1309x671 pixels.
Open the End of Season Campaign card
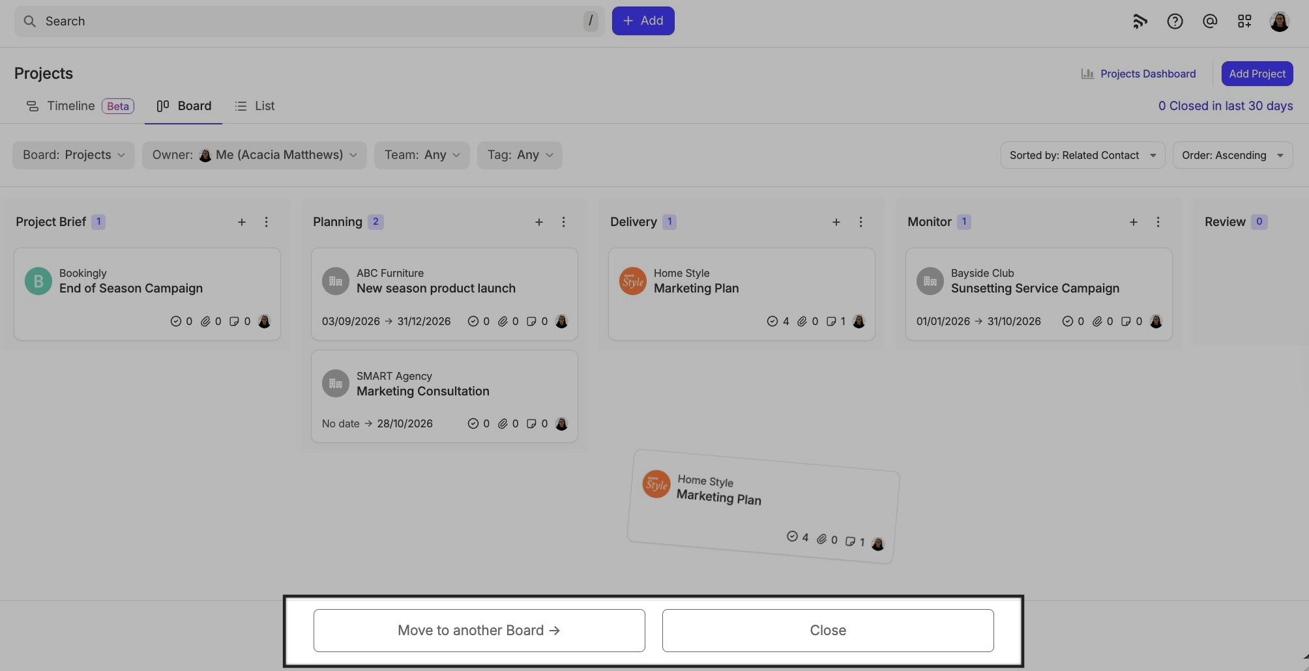[x=147, y=294]
